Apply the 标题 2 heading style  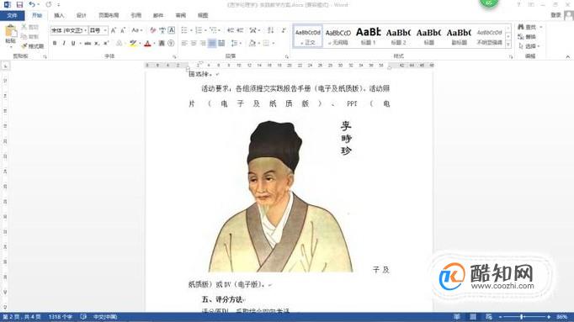pos(398,36)
